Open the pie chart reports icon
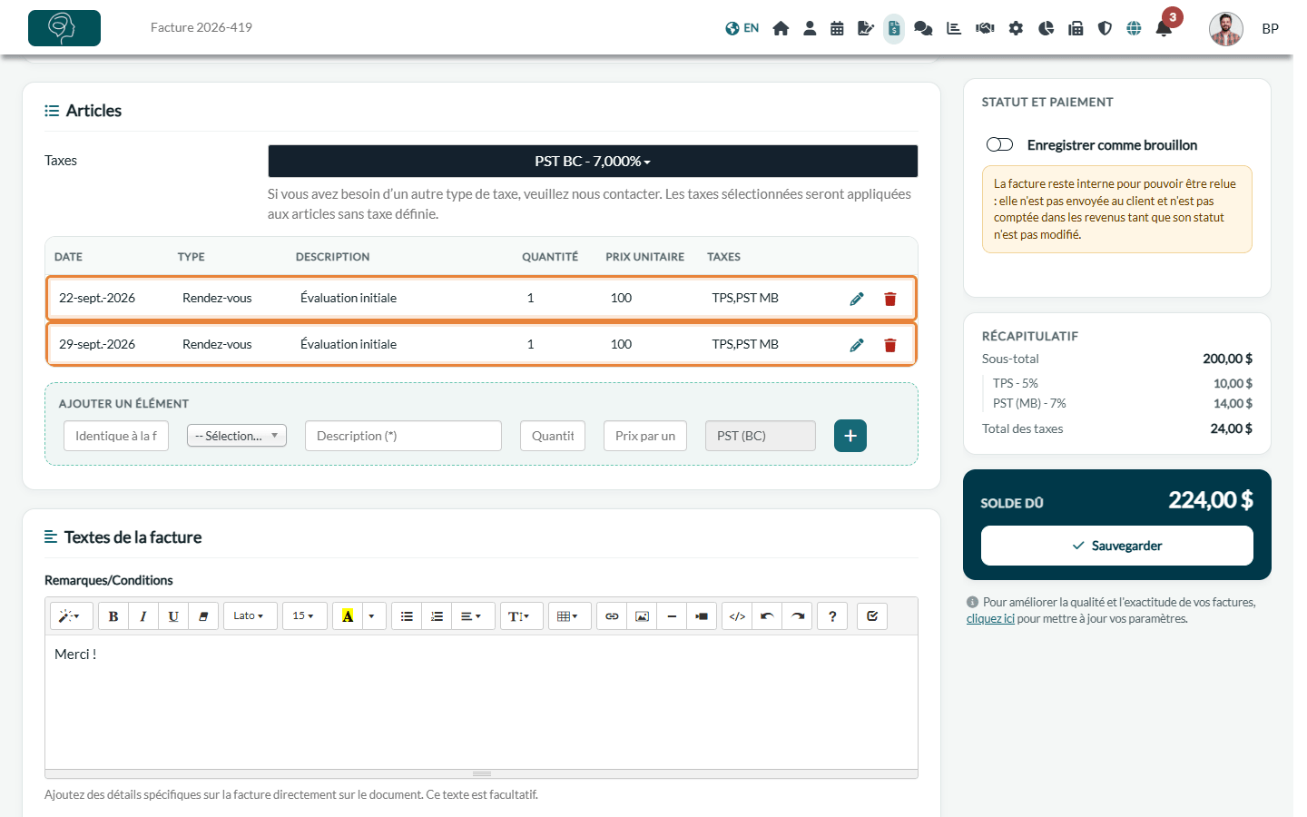1307x817 pixels. click(1046, 28)
